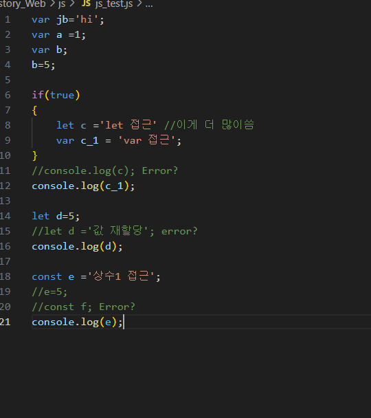This screenshot has height=418, width=371.
Task: Click the console.log(e); statement on line 21
Action: point(77,322)
